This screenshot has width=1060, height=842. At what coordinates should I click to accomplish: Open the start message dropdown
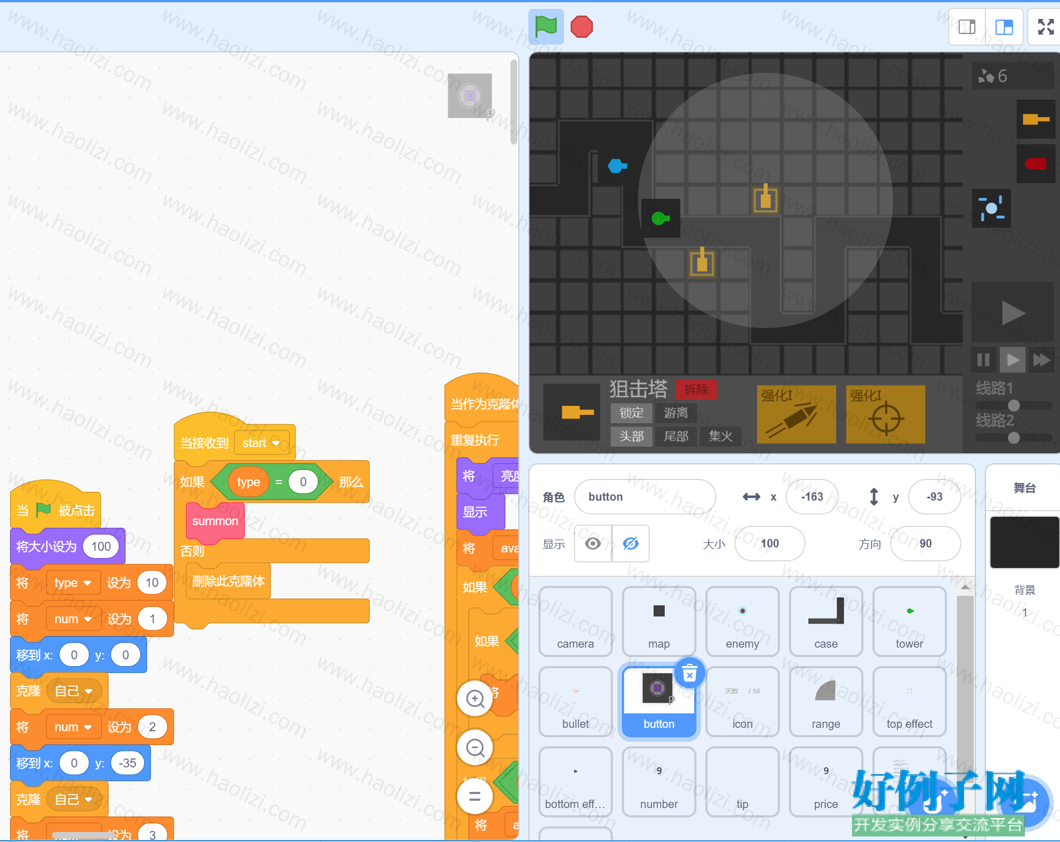point(262,443)
